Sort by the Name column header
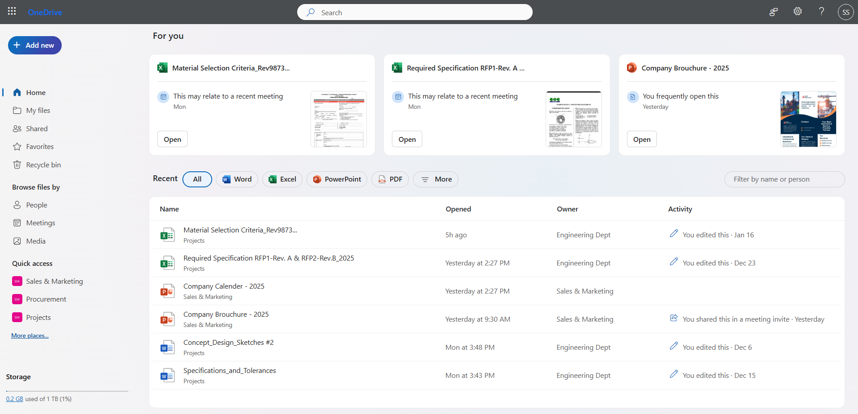Viewport: 858px width, 414px height. pos(169,209)
